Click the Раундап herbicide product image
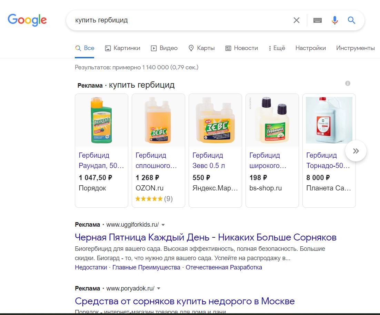 click(101, 120)
